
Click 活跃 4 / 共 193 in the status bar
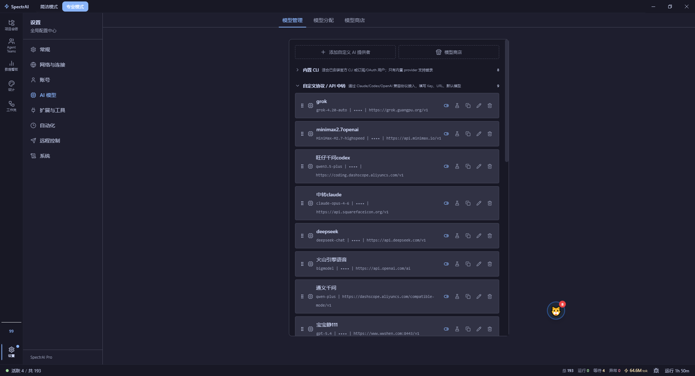(24, 371)
